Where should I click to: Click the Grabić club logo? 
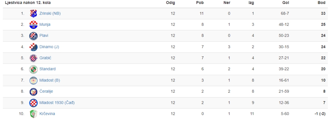pos(33,58)
